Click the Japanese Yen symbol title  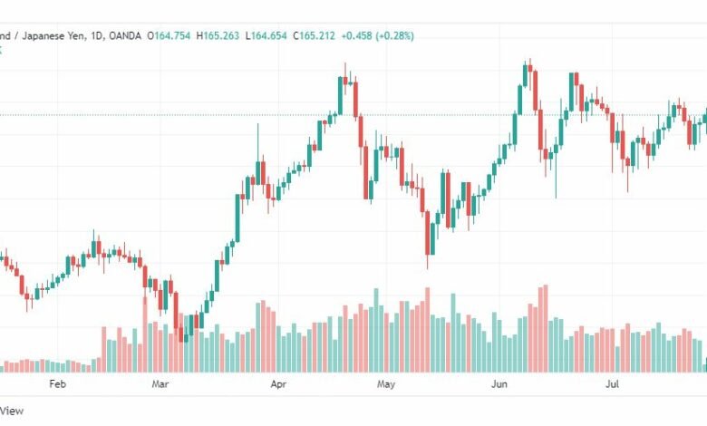click(x=42, y=35)
